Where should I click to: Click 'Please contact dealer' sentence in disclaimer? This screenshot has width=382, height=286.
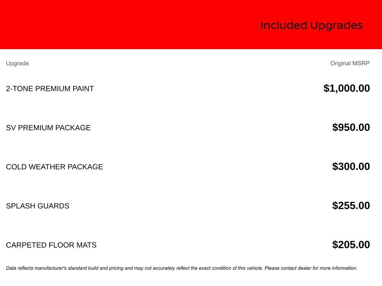[311, 268]
